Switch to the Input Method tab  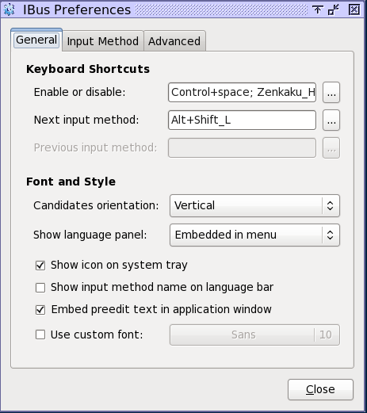tap(103, 41)
